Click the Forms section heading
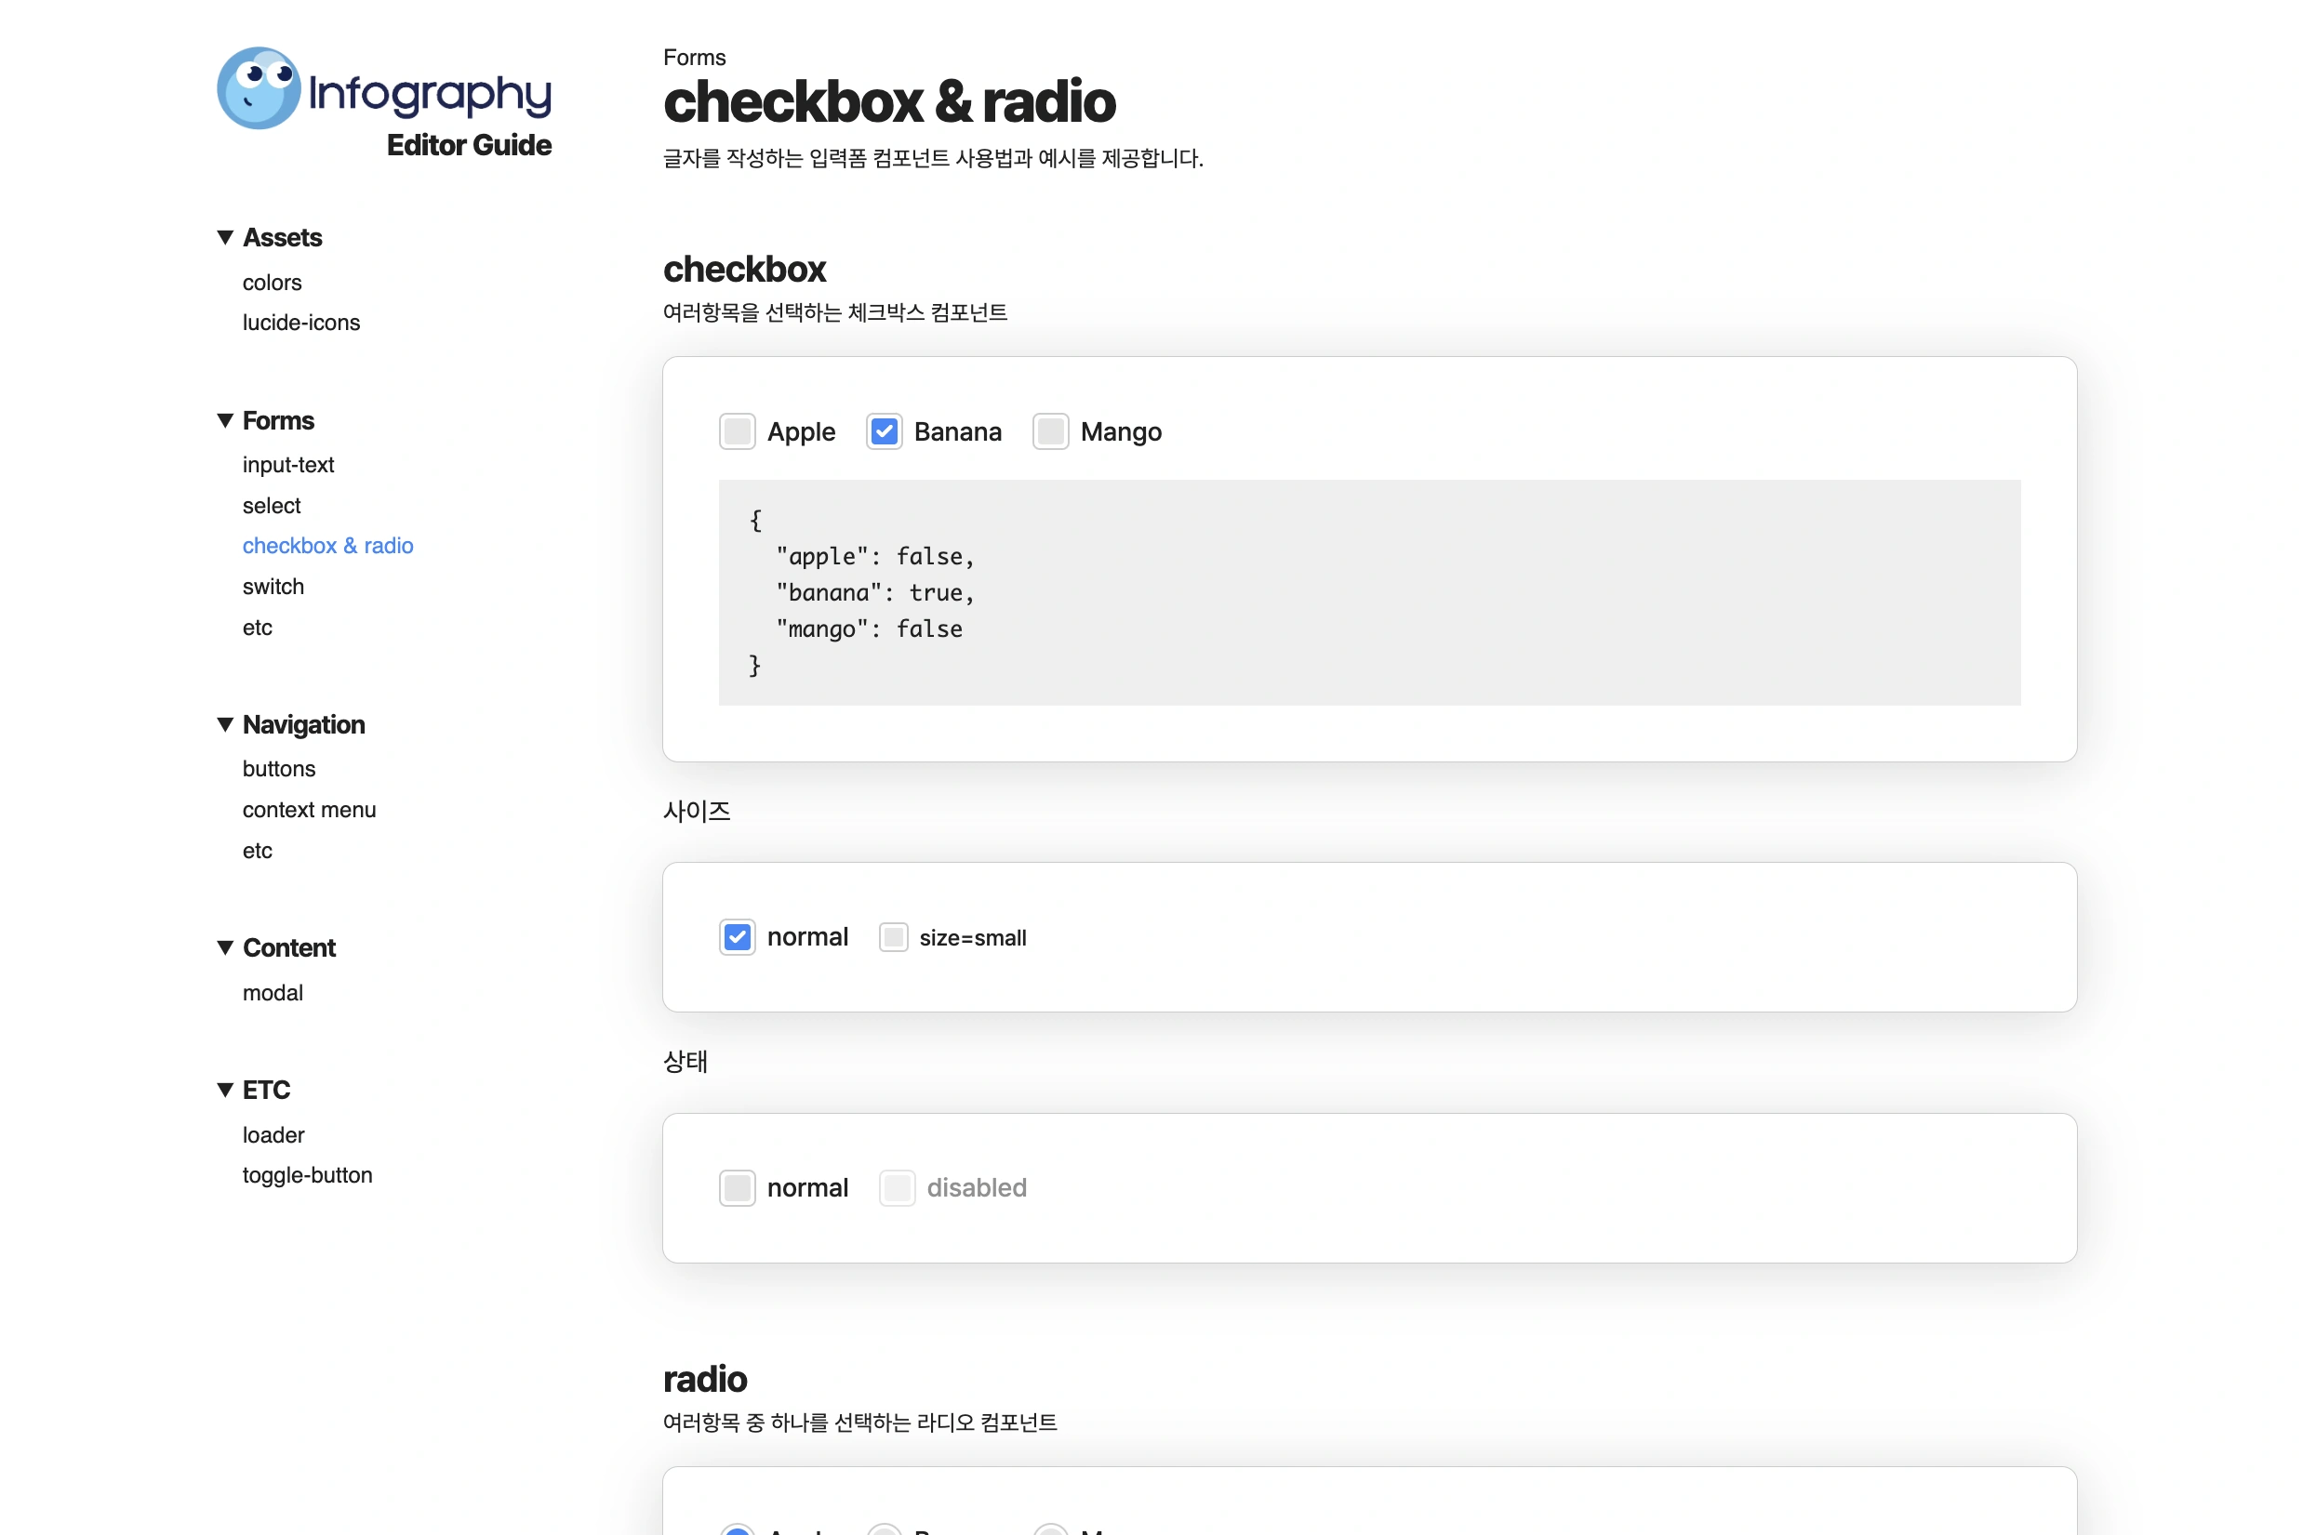This screenshot has width=2303, height=1535. [x=279, y=421]
